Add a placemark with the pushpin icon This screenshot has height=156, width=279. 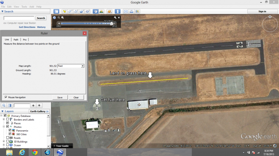(x=64, y=11)
